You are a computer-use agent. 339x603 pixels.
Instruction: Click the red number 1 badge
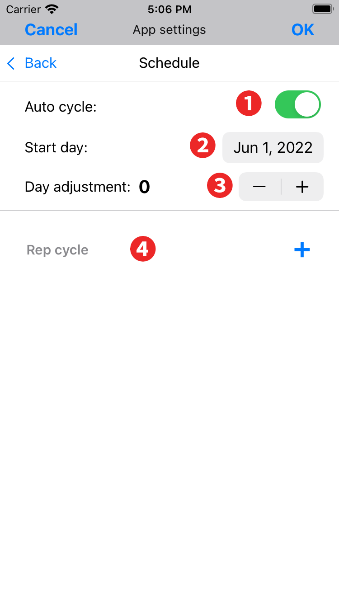[249, 104]
